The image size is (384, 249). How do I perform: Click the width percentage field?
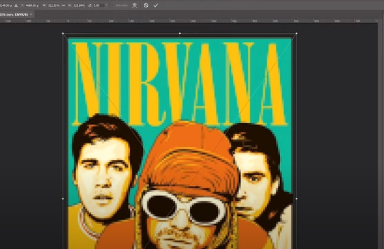54,6
